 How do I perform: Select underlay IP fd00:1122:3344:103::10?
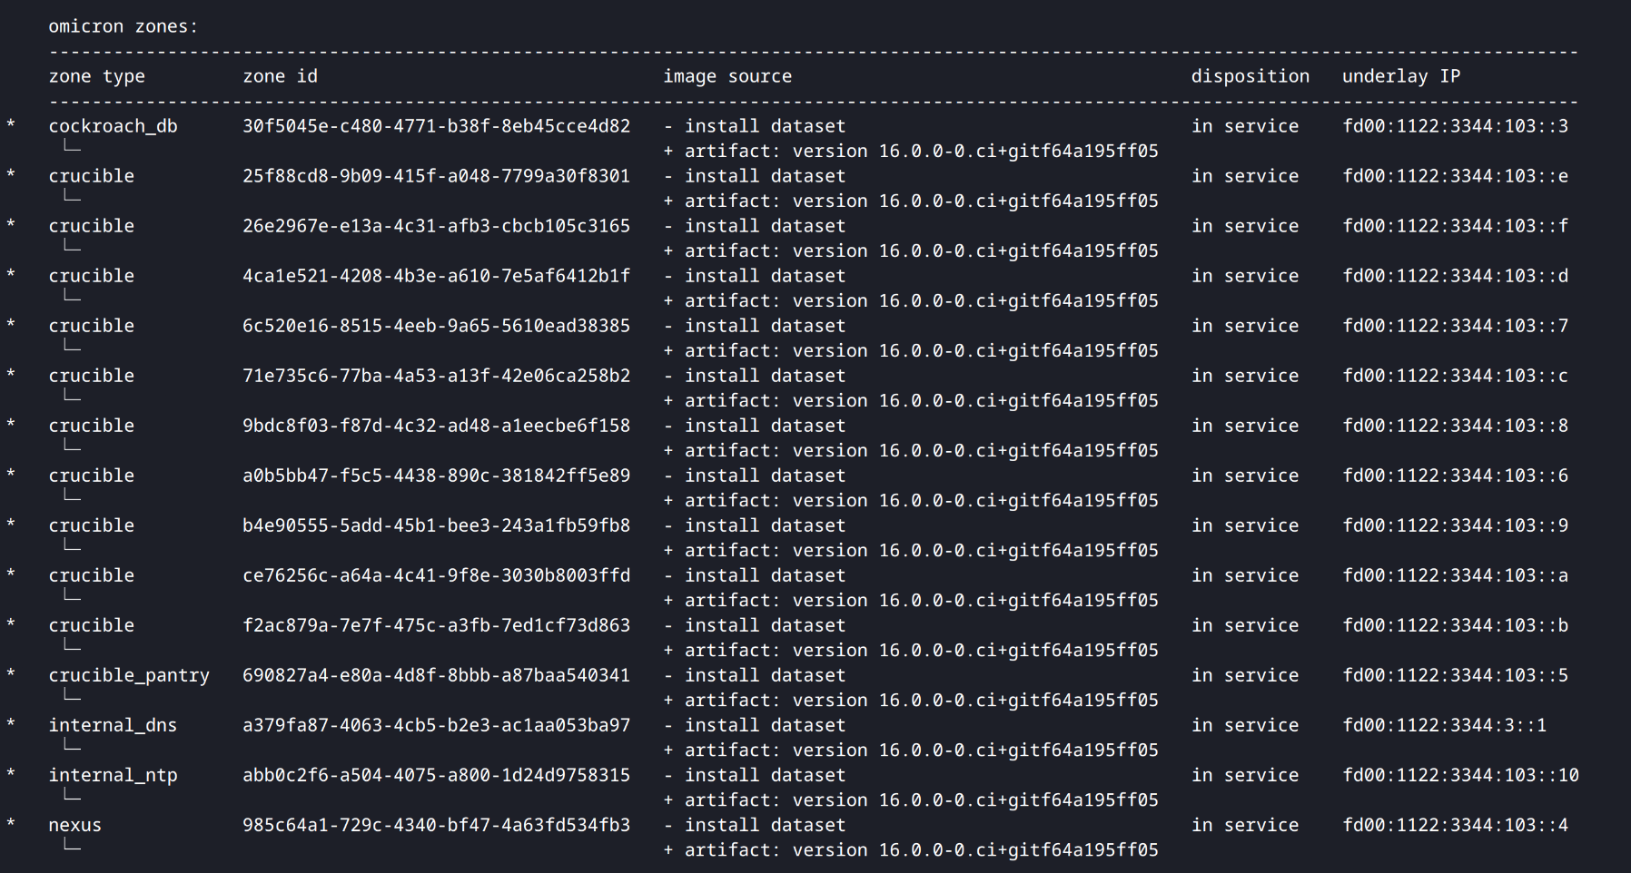1460,775
